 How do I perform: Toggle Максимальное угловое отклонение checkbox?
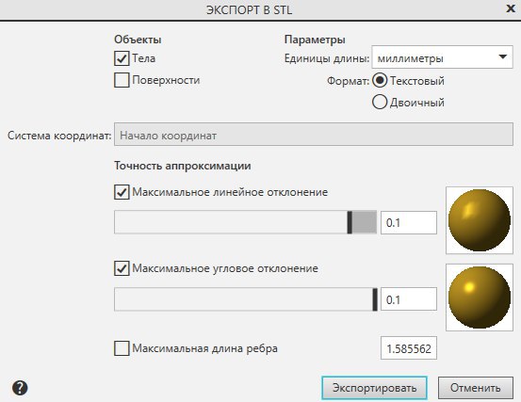click(x=122, y=268)
